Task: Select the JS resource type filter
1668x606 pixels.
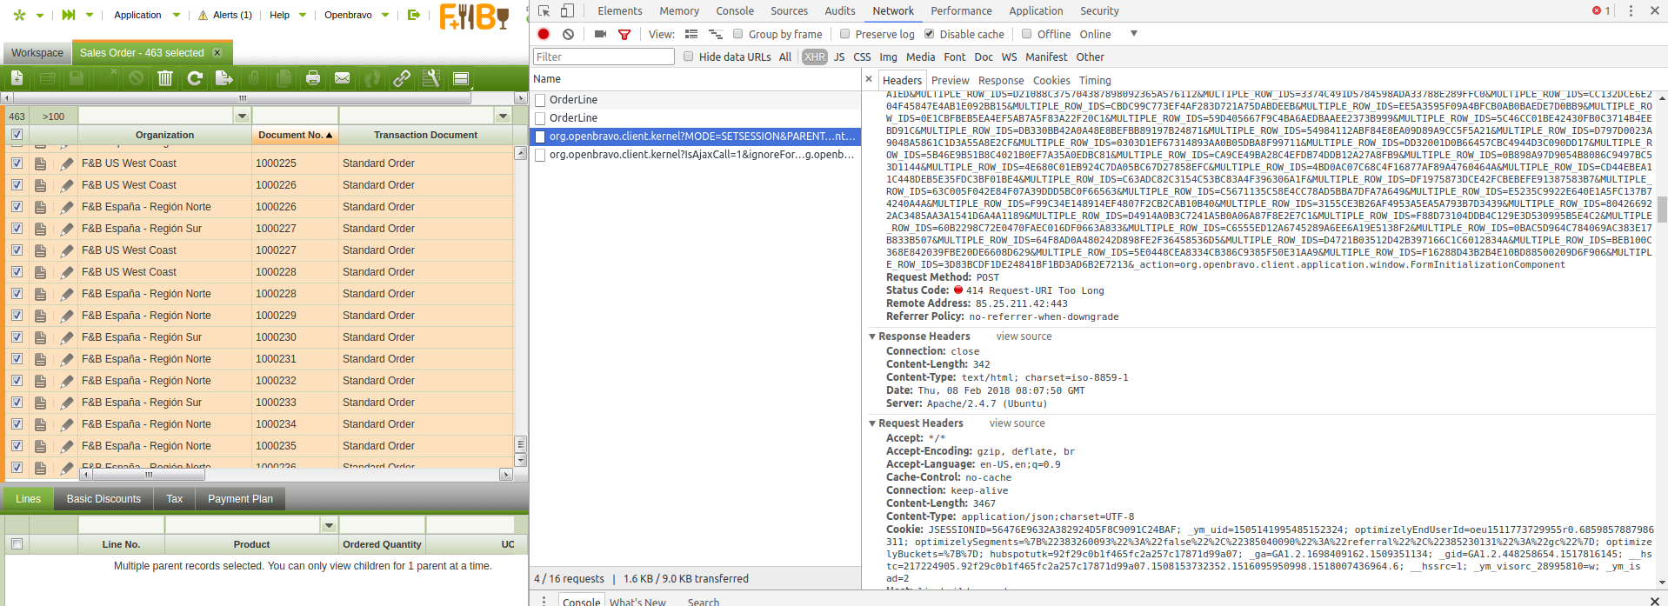Action: [838, 57]
